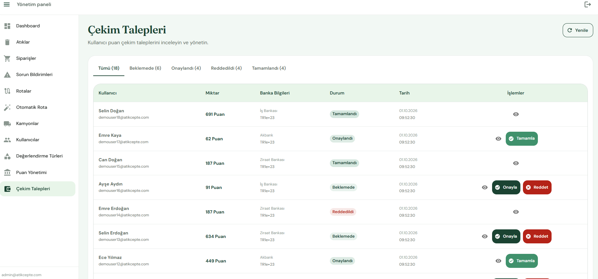Click the logout icon in top bar

(x=588, y=4)
